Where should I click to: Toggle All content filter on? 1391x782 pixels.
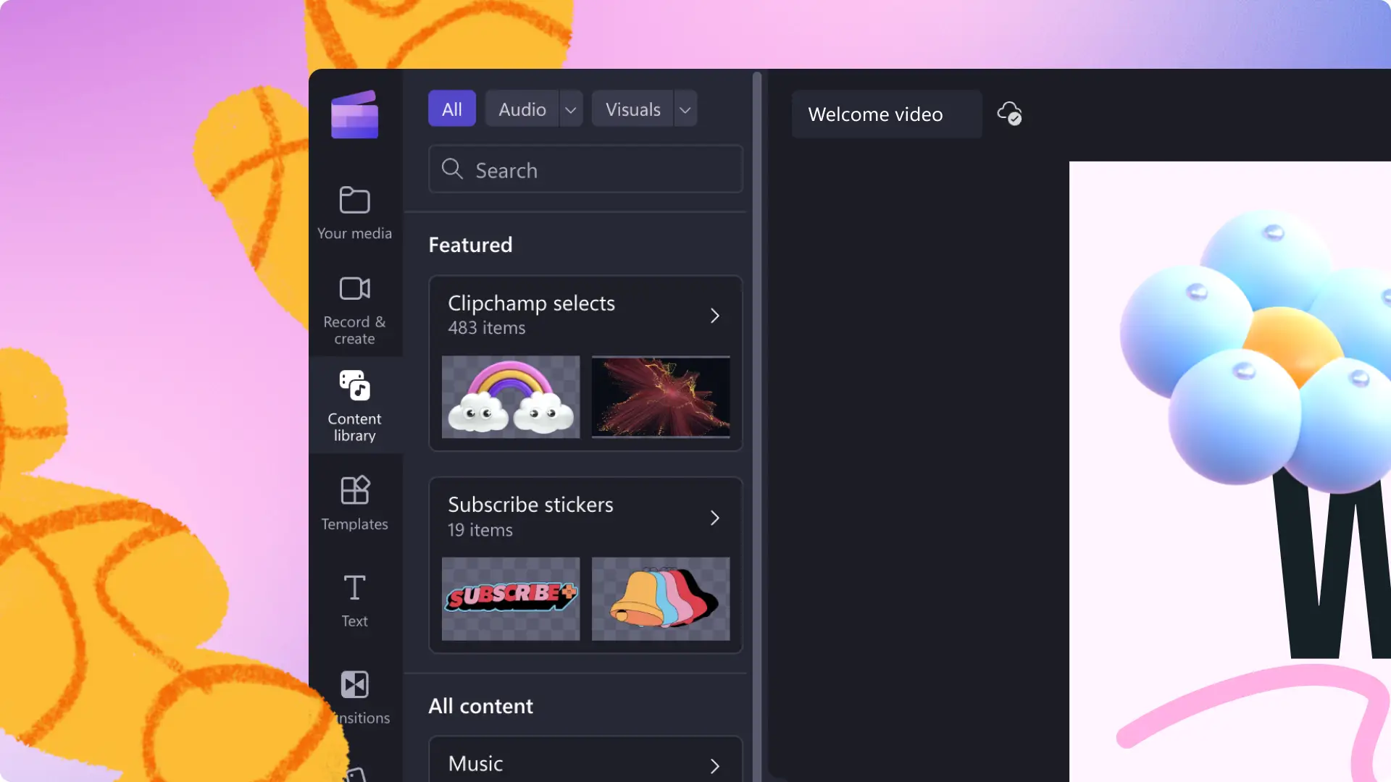[x=452, y=108]
